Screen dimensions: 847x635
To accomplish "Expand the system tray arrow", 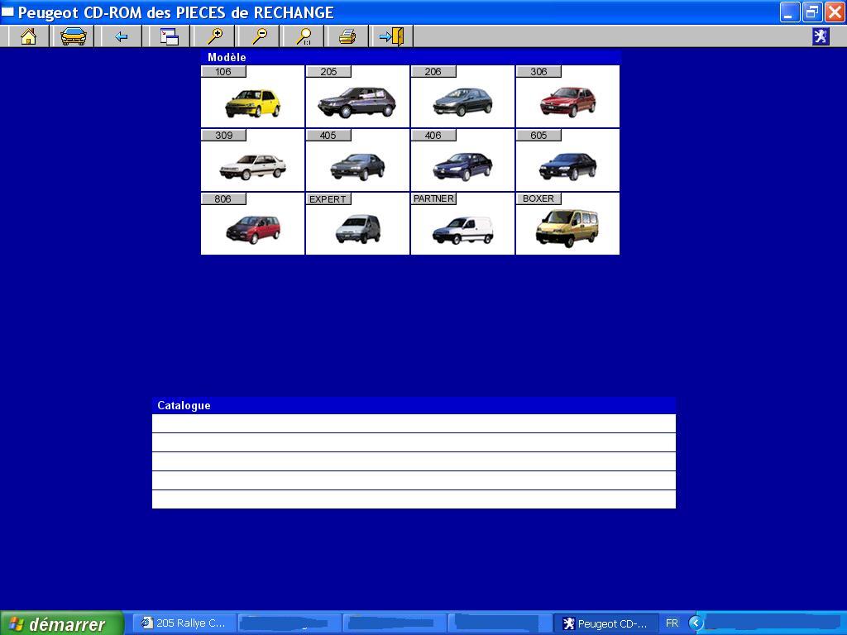I will 696,623.
